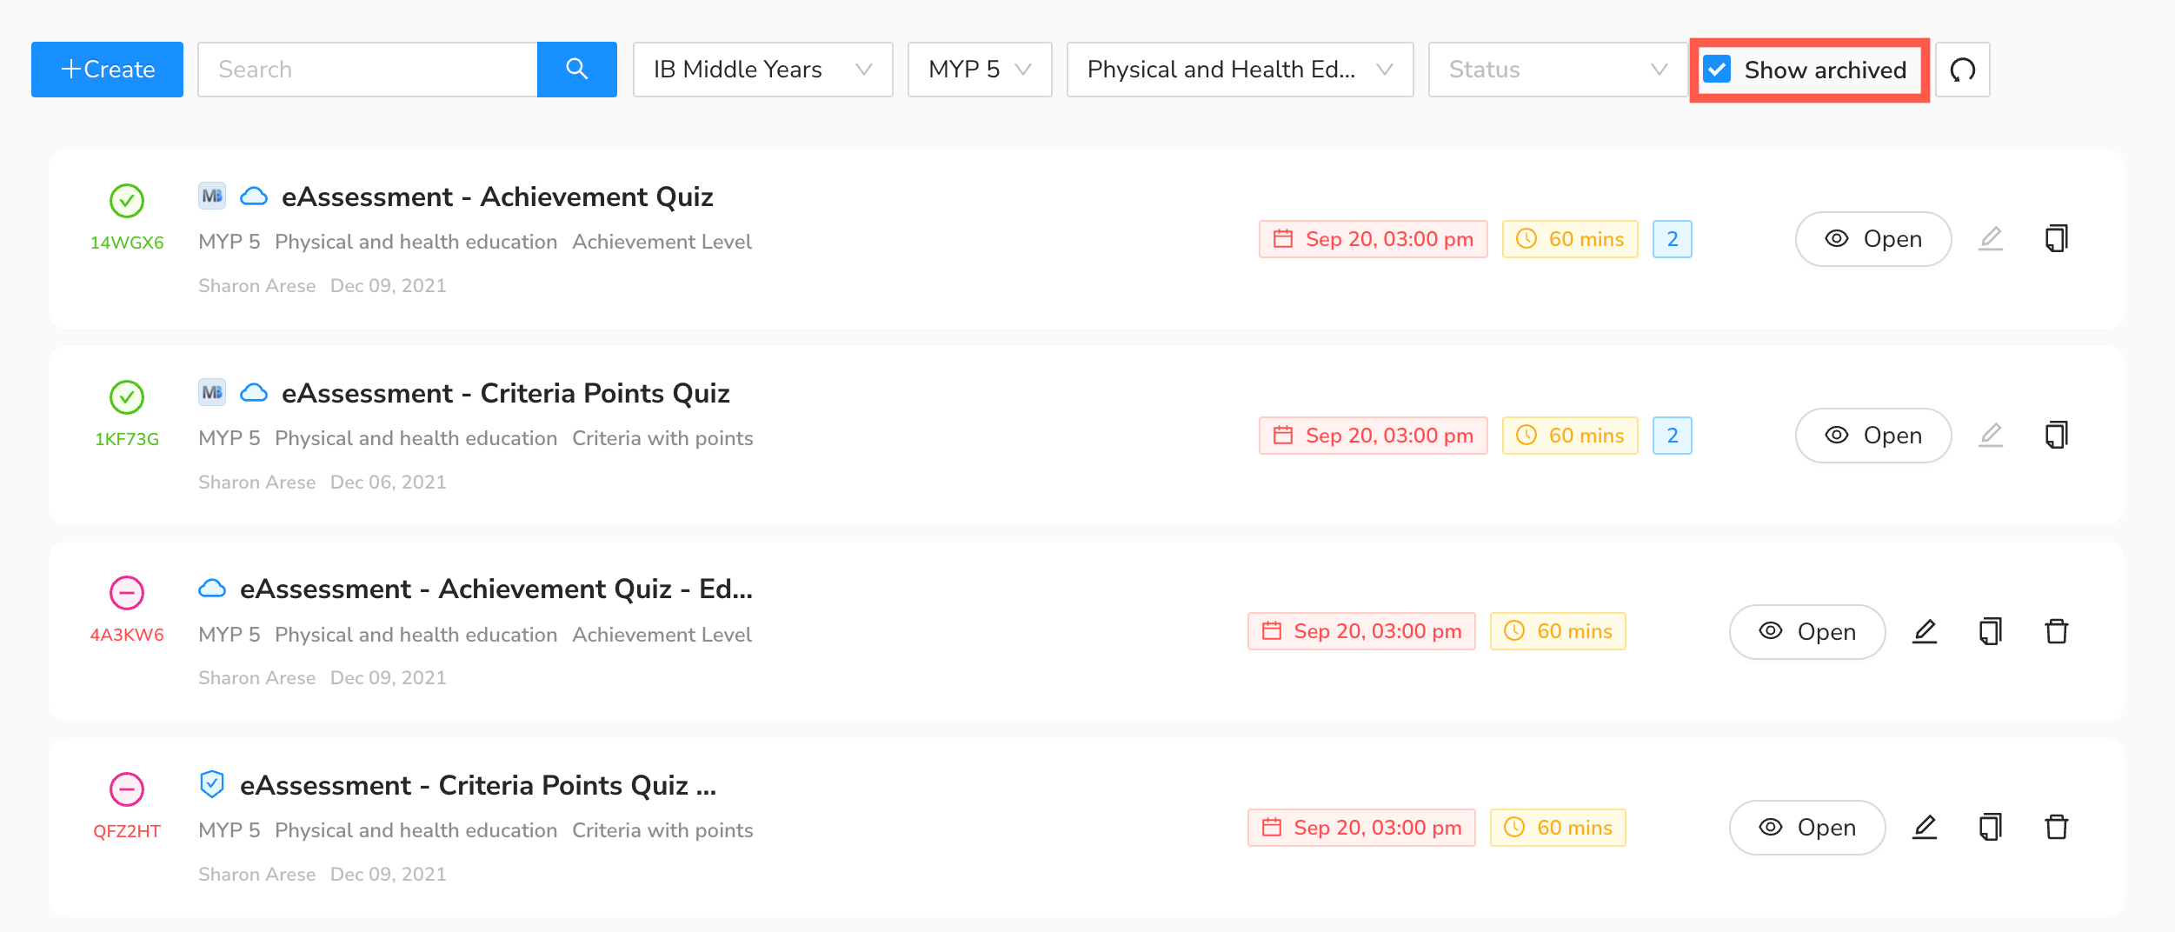Delete the QFZ2HT Criteria Points Quiz

point(2057,827)
